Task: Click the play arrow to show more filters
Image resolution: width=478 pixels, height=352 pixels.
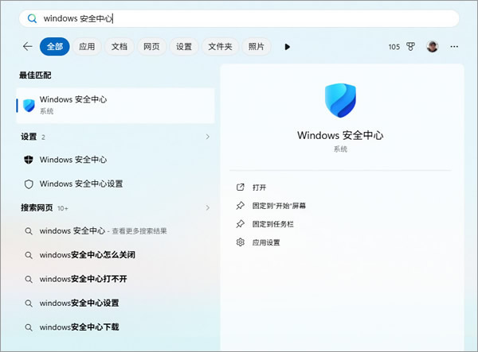Action: click(287, 47)
